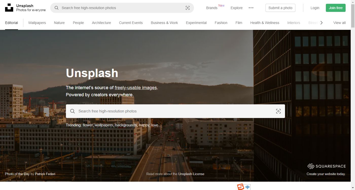Screen dimensions: 355x190
Task: Click the Squarespace logo
Action: [327, 166]
